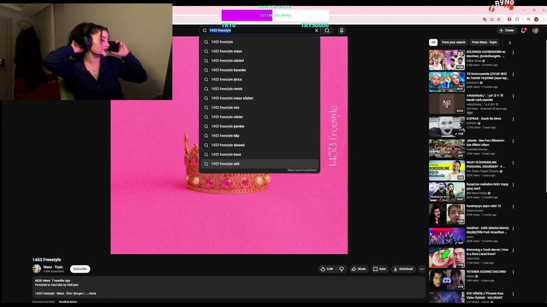Viewport: 547px width, 307px height.
Task: Expand description with ...more
Action: 91,293
